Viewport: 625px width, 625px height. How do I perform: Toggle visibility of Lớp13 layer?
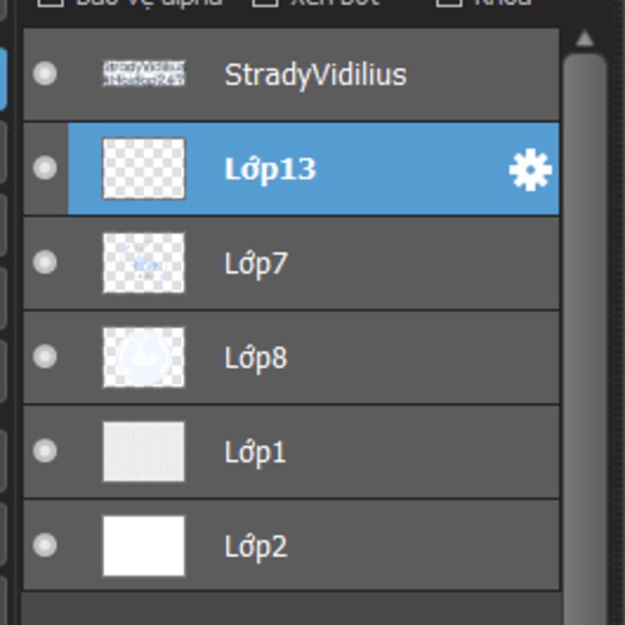click(x=45, y=168)
